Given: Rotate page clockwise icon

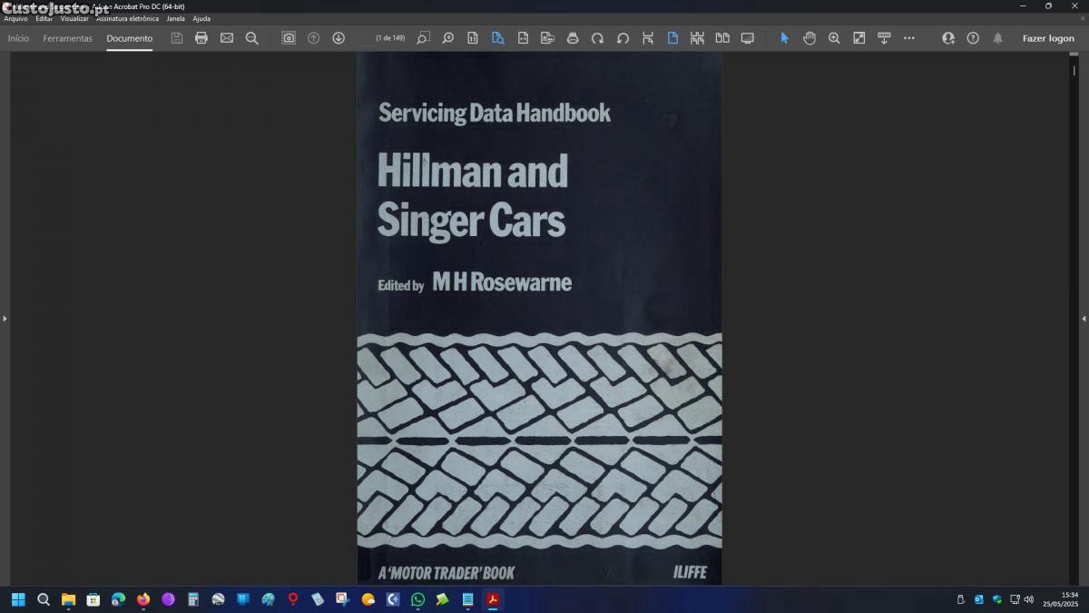Looking at the screenshot, I should (x=597, y=38).
